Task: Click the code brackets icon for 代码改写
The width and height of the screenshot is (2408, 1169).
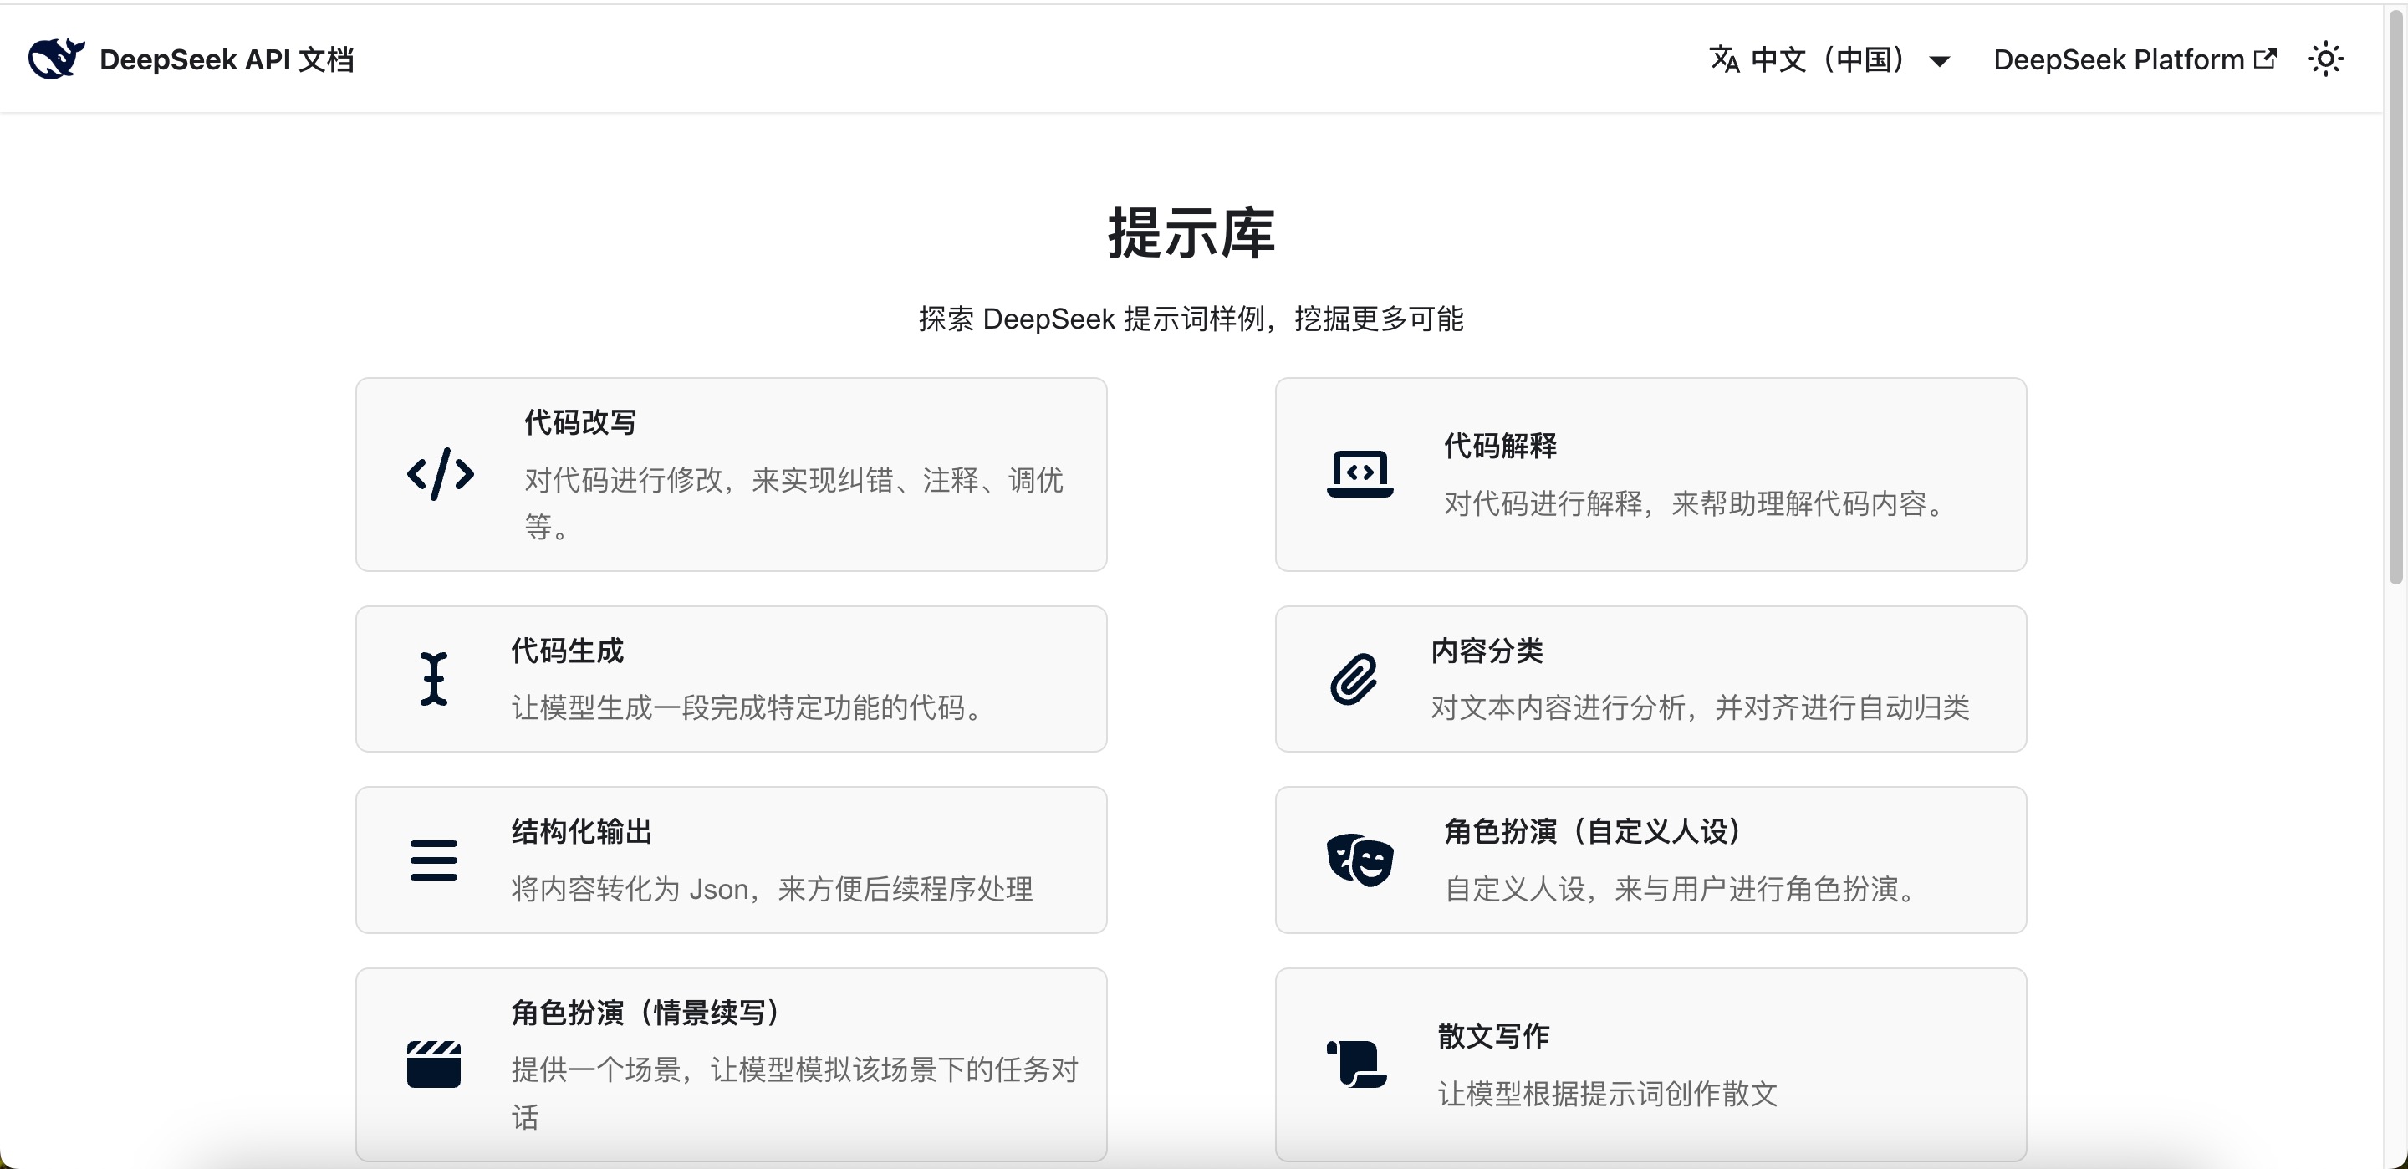Action: pos(441,474)
